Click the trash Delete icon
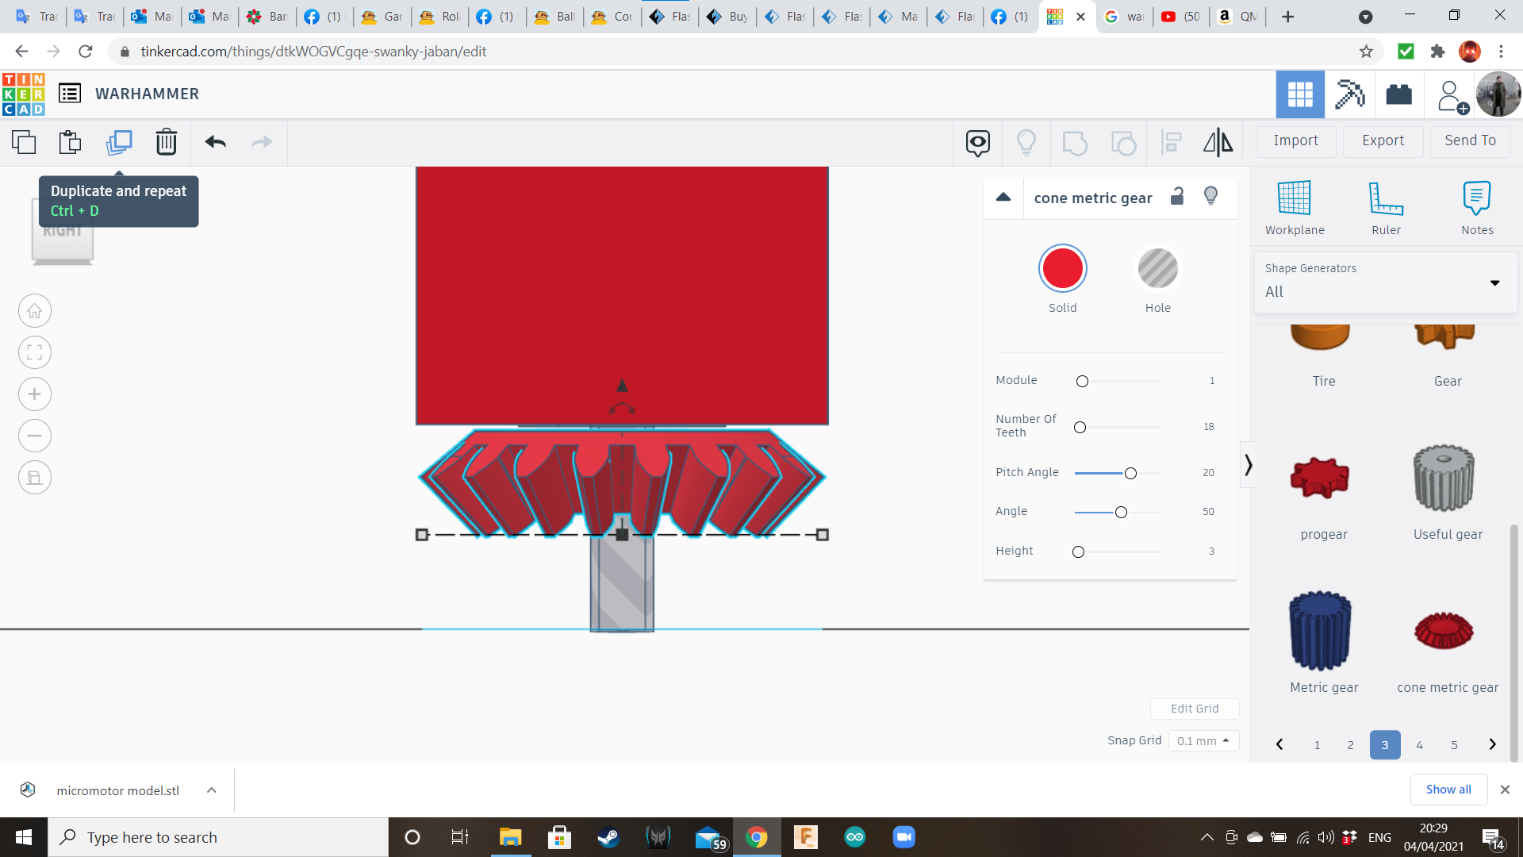The image size is (1523, 857). tap(167, 142)
